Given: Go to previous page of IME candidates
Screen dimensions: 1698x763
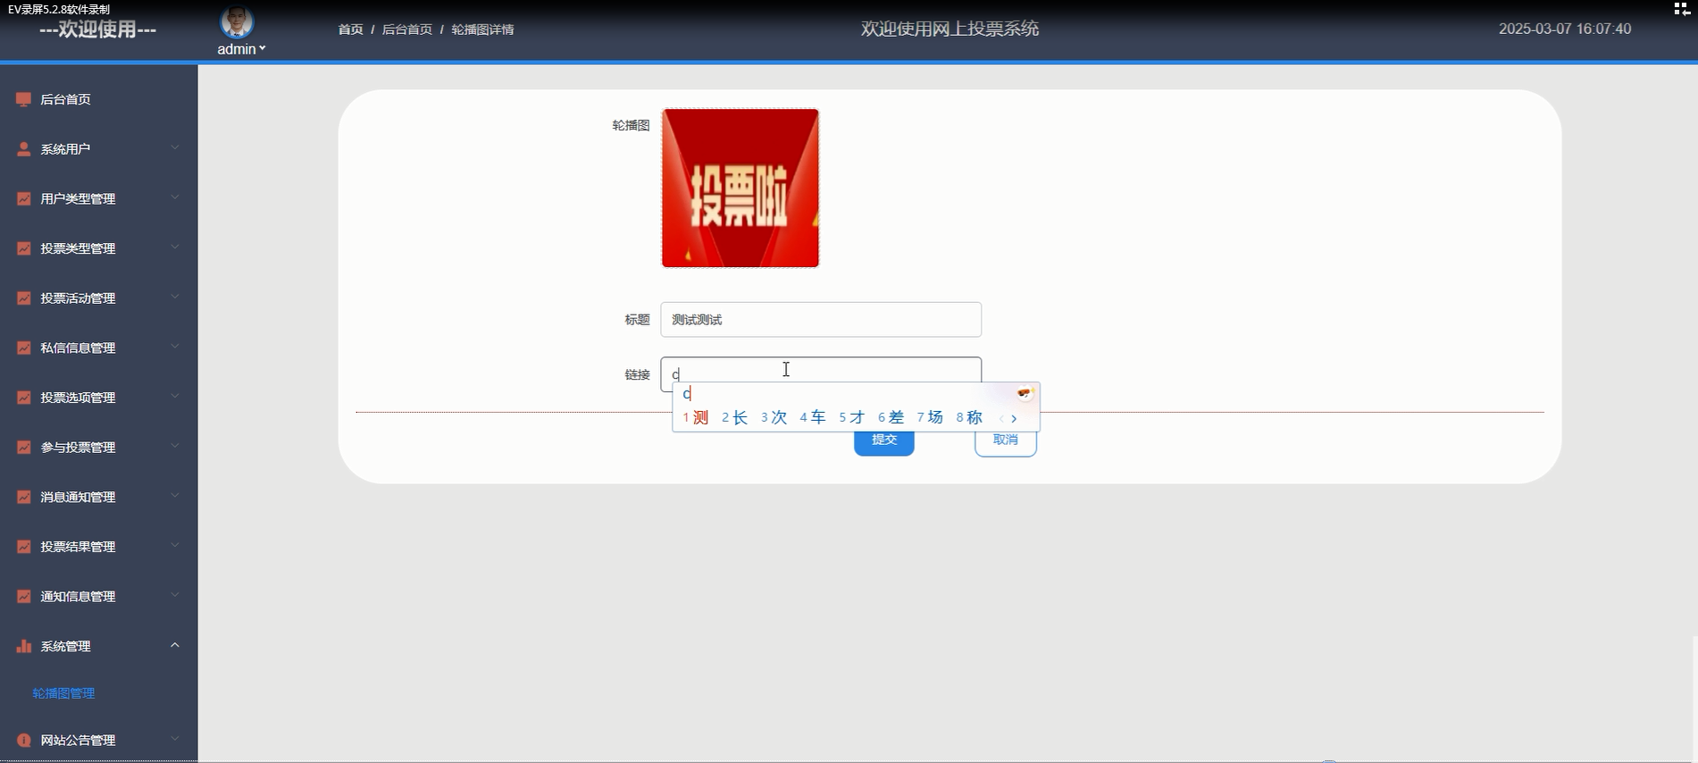Looking at the screenshot, I should pos(1001,418).
